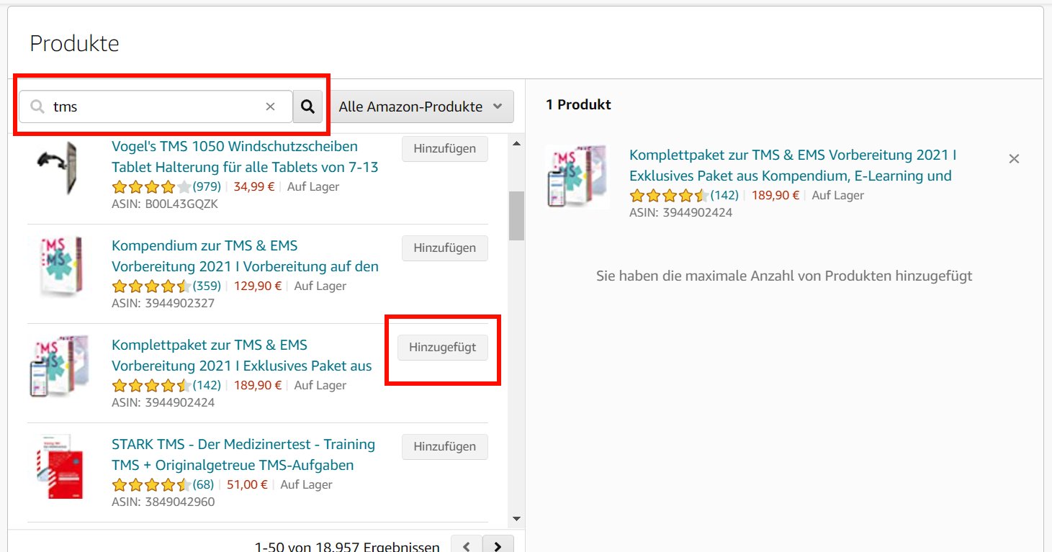Click the (979) review count
Screen dimensions: 1052x552
pyautogui.click(x=207, y=187)
